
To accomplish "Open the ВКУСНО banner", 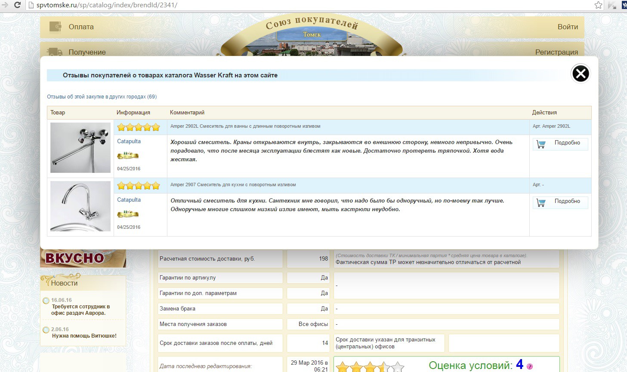I will coord(83,258).
